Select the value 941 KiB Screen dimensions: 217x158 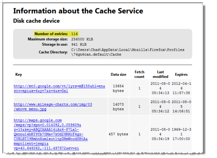tap(79, 44)
